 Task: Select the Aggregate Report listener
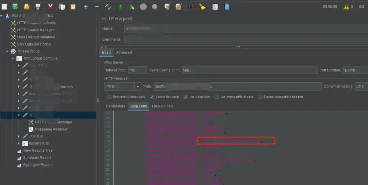37,165
